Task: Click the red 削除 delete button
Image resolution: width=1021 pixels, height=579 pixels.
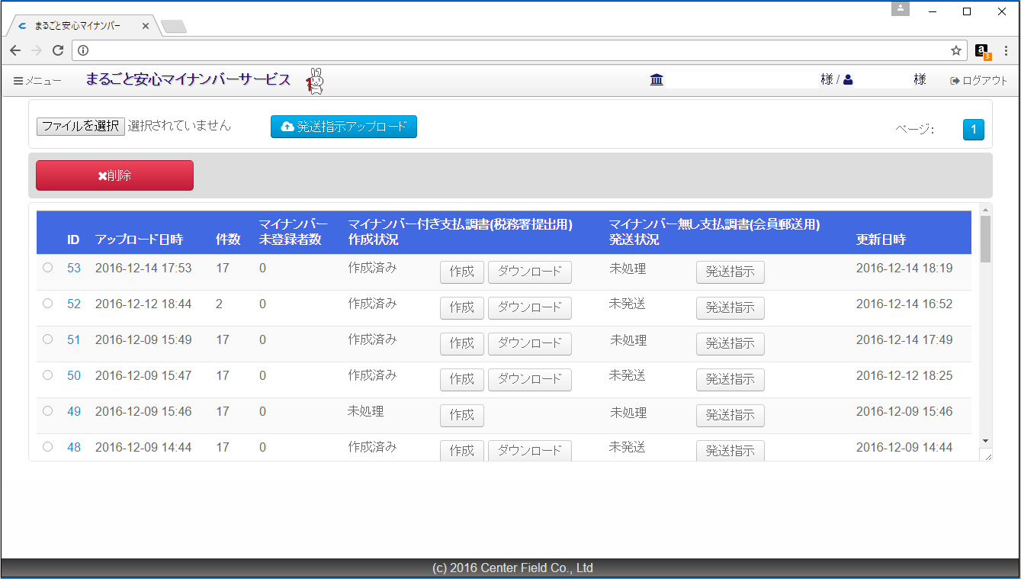Action: [x=114, y=175]
